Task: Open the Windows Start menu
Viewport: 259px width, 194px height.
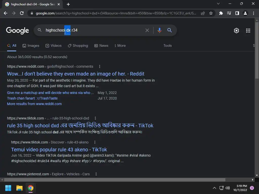Action: coord(8,188)
